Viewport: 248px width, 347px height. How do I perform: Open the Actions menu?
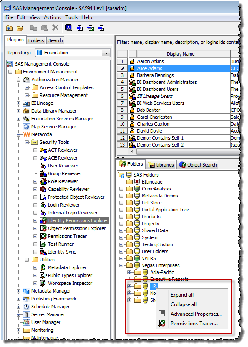(x=53, y=17)
